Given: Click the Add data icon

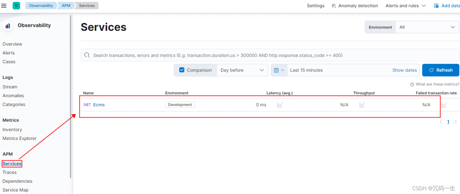Looking at the screenshot, I should pyautogui.click(x=436, y=6).
